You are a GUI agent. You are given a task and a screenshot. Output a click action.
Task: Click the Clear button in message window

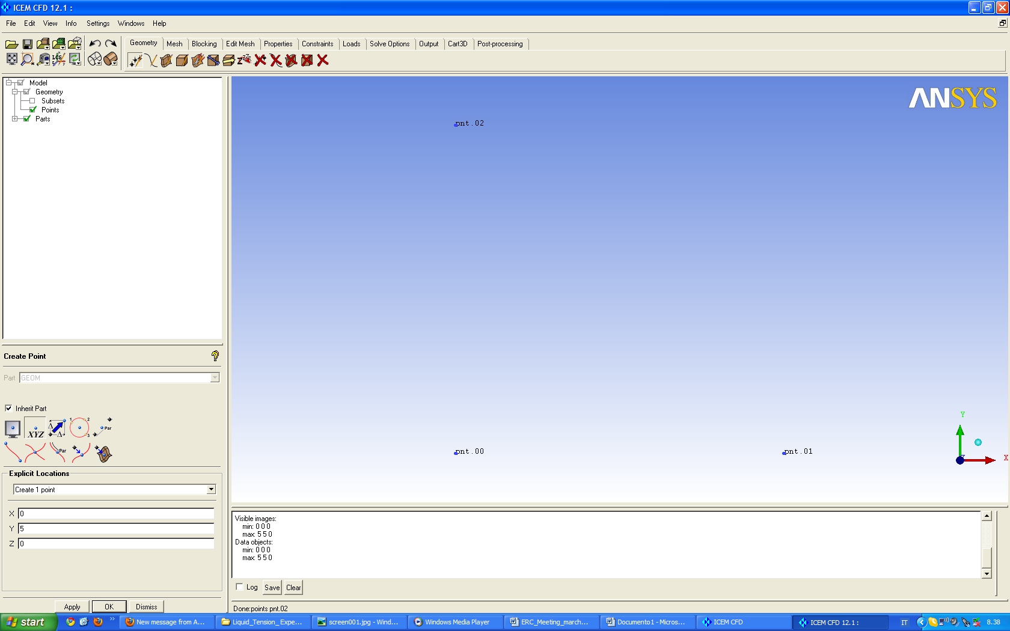point(293,588)
